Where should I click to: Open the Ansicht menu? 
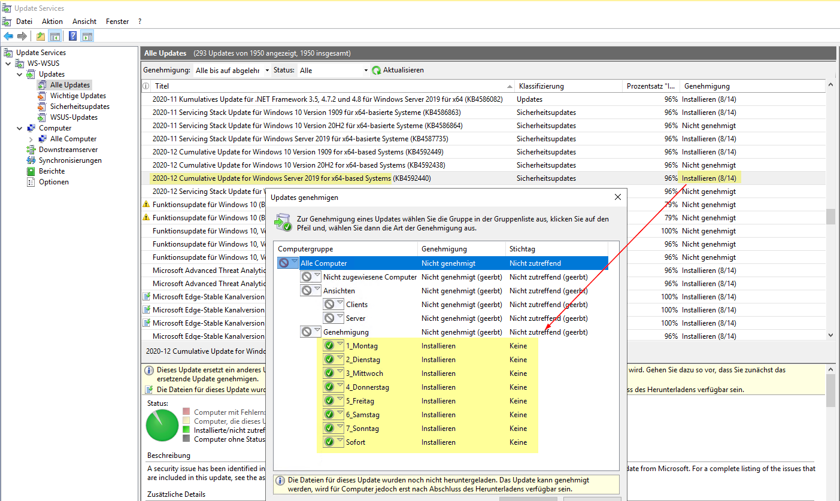click(x=84, y=22)
